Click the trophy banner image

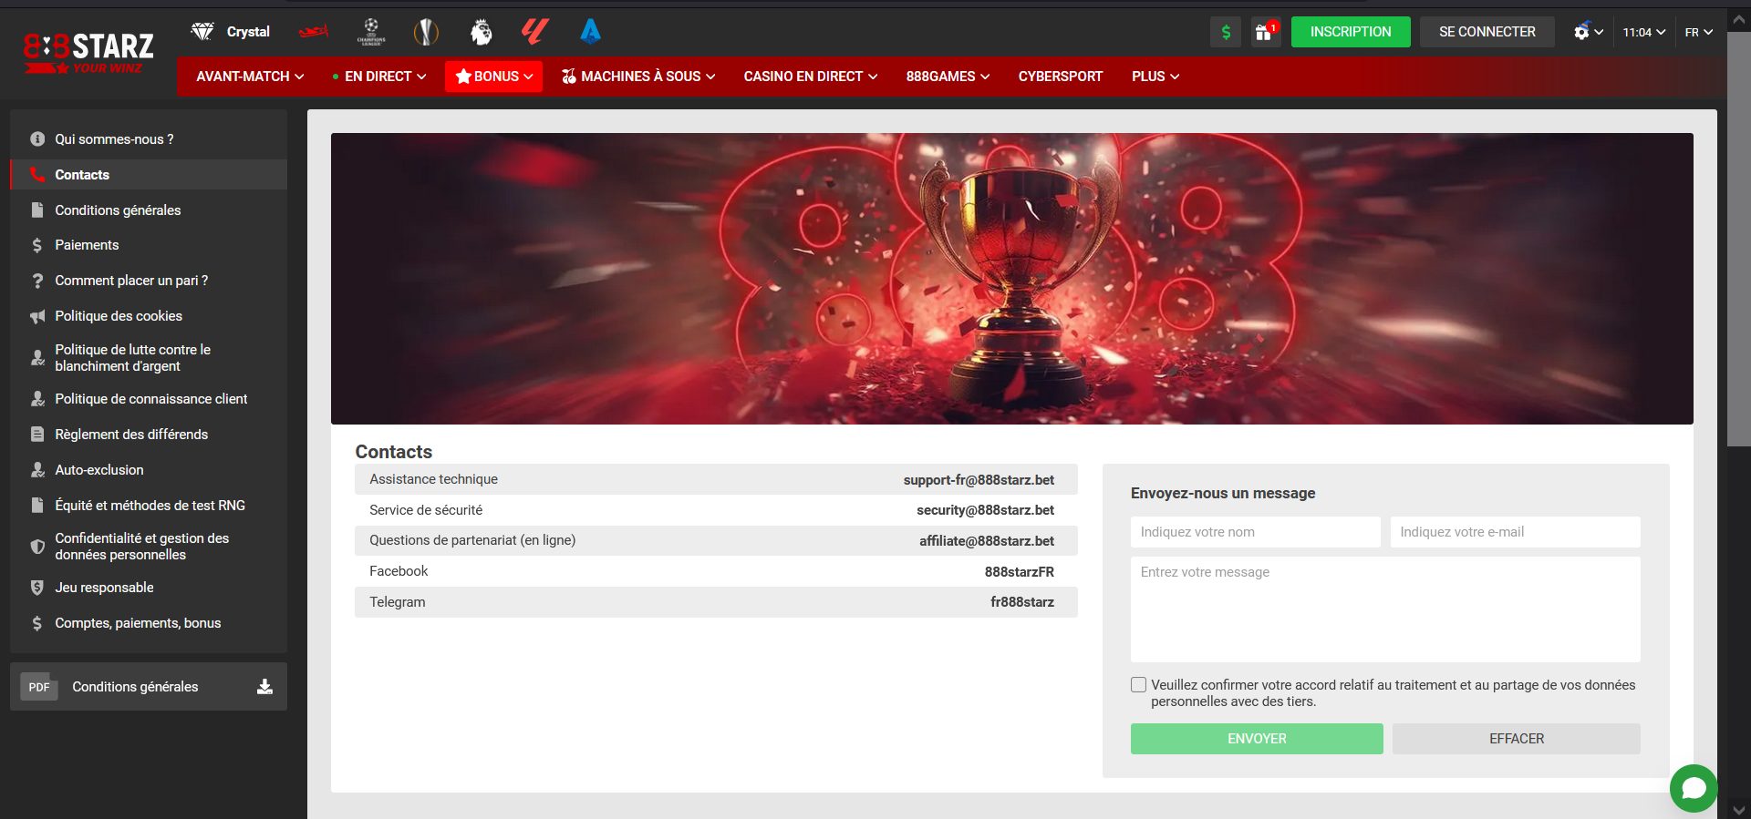(1012, 279)
